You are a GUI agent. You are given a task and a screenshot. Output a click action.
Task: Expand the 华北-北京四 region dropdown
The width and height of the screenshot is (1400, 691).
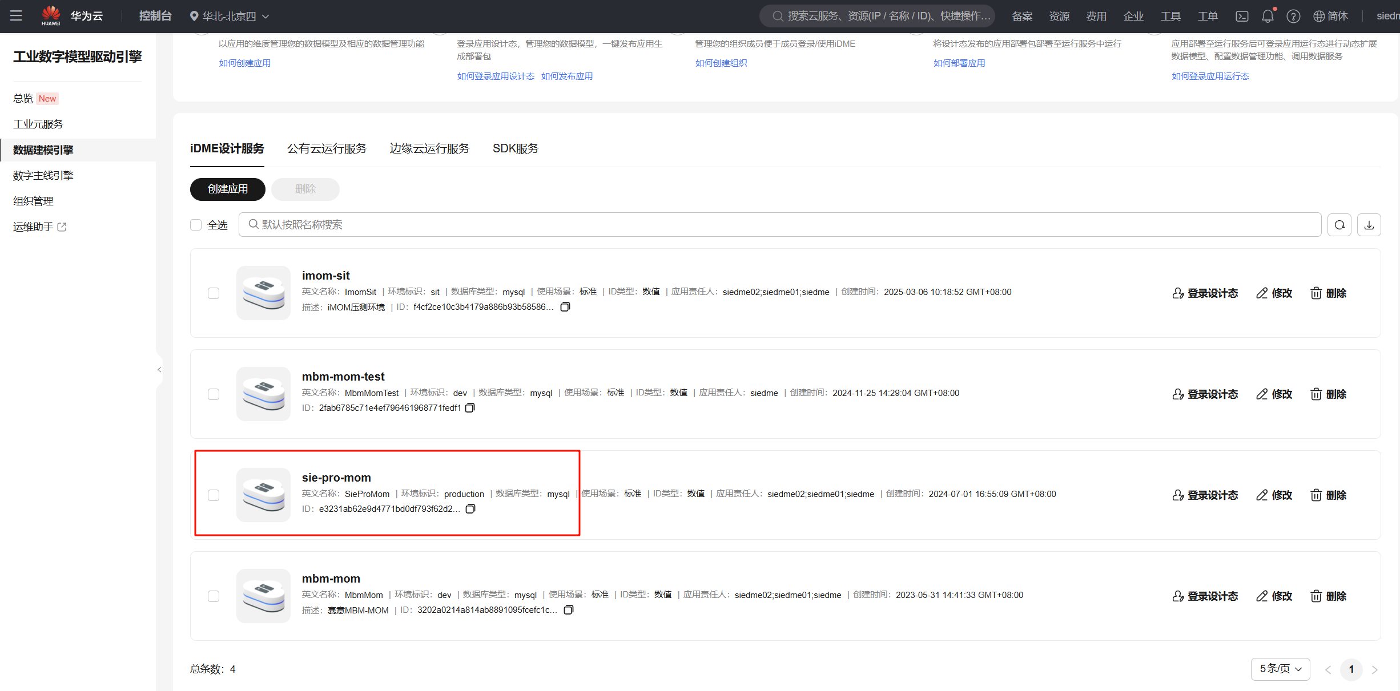(x=230, y=16)
